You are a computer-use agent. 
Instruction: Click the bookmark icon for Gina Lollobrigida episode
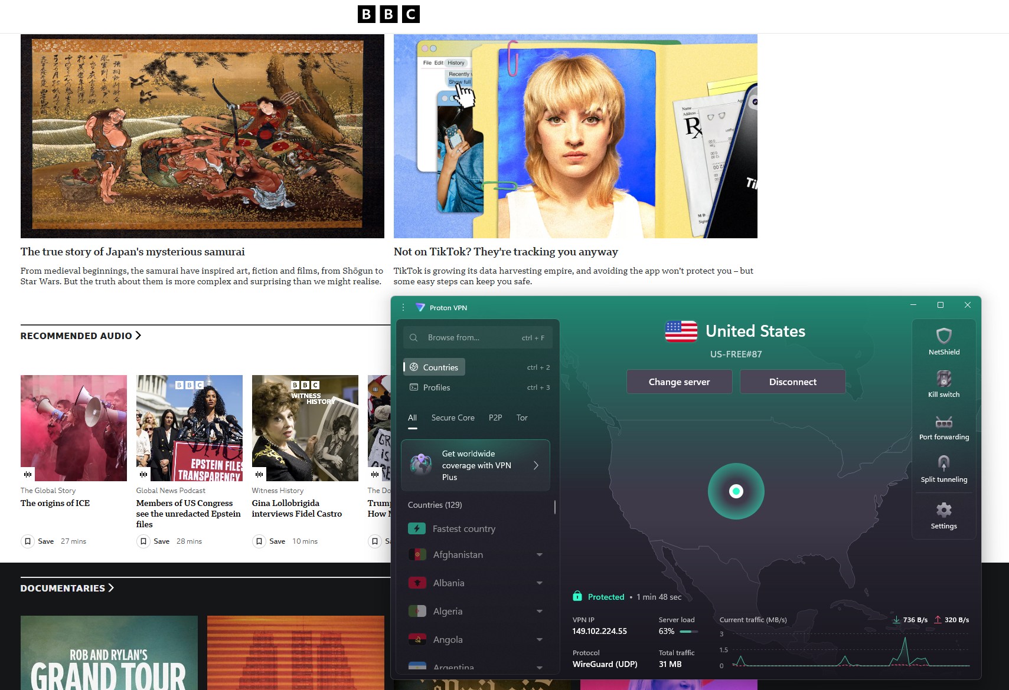coord(259,541)
